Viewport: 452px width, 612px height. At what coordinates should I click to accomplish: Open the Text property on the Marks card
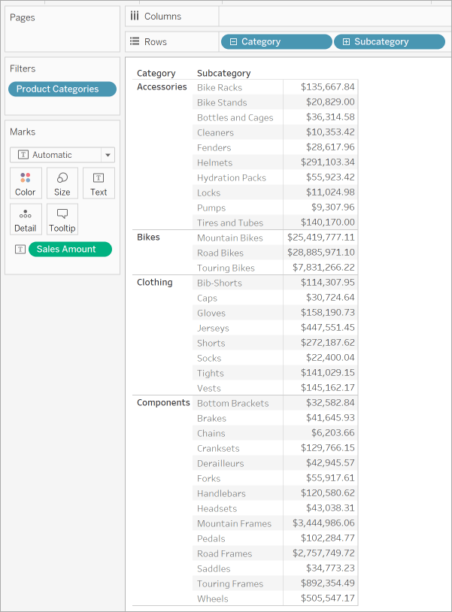(x=98, y=183)
